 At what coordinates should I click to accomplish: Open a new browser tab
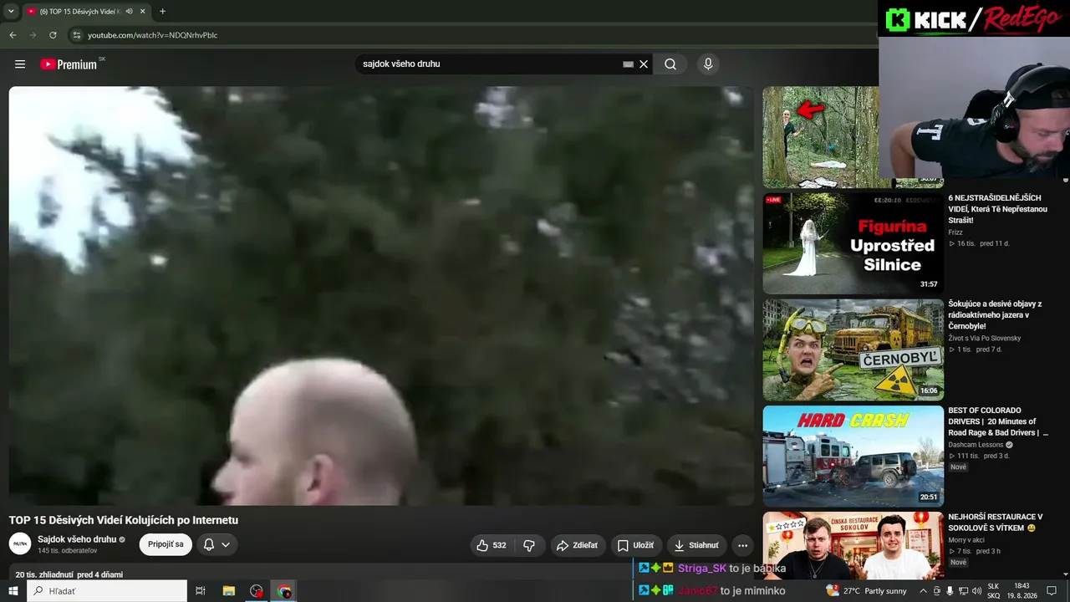coord(162,12)
